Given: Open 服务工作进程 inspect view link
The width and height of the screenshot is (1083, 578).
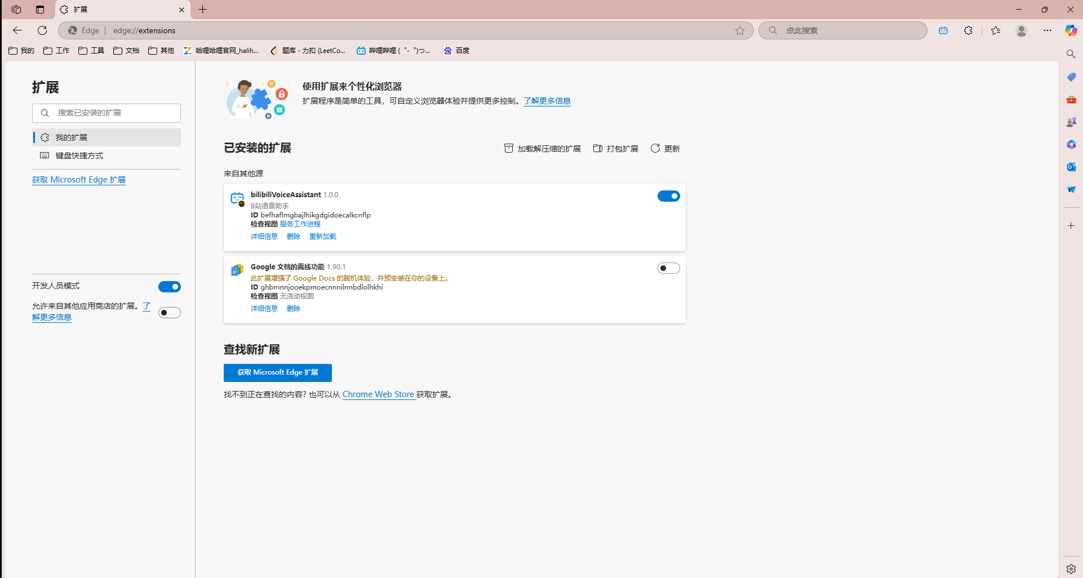Looking at the screenshot, I should click(300, 224).
